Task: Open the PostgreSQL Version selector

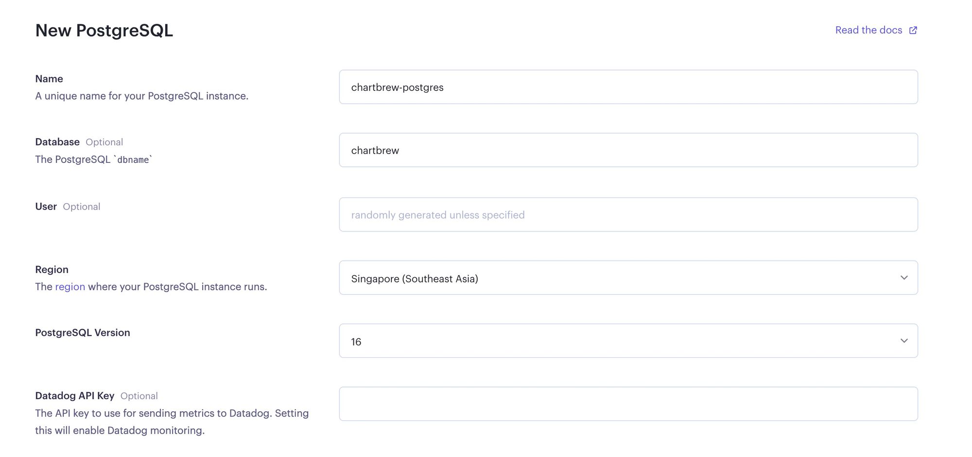Action: (628, 340)
